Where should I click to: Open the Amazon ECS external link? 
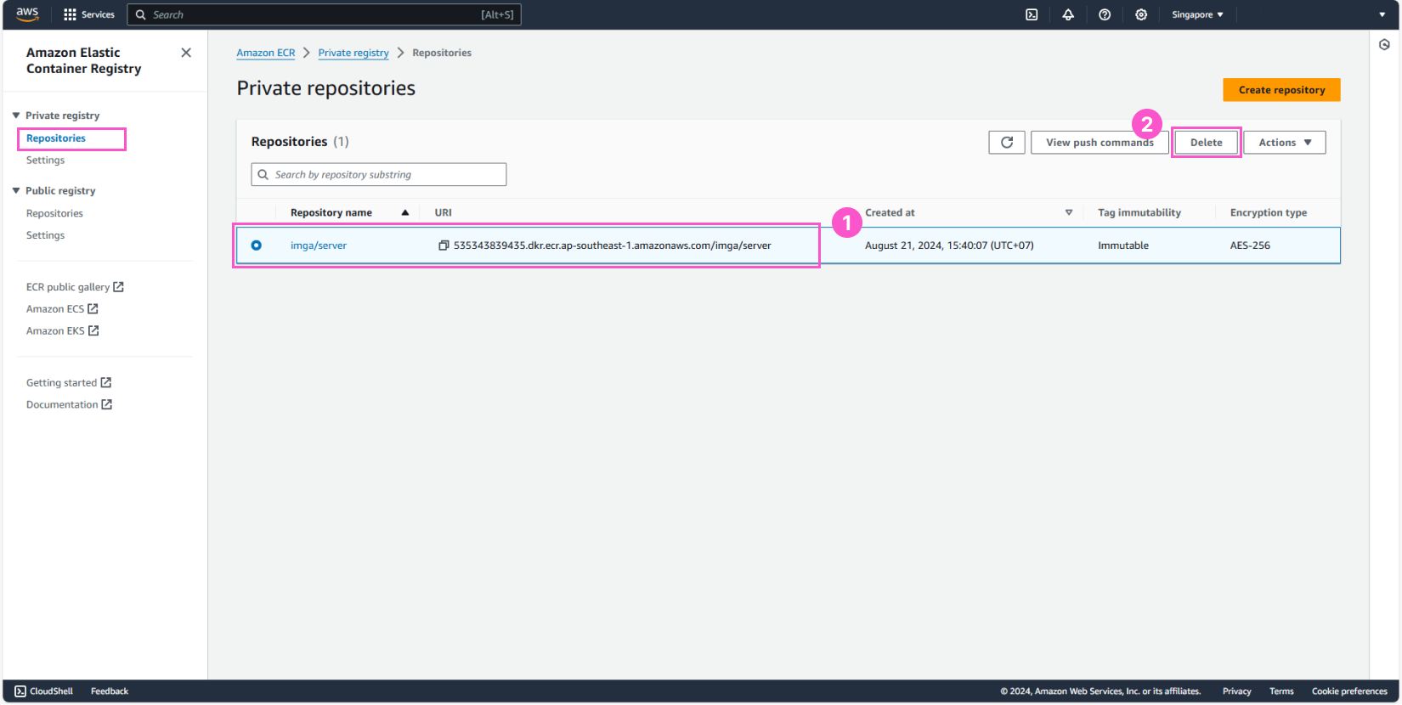62,309
